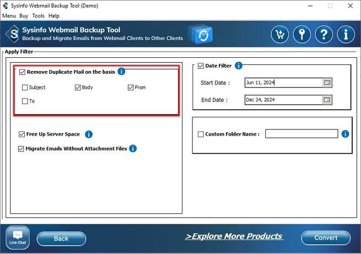The image size is (361, 254).
Task: Open the End Date calendar picker
Action: pos(327,100)
